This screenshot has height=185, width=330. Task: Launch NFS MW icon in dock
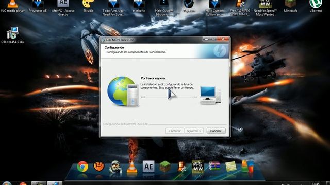point(198,166)
